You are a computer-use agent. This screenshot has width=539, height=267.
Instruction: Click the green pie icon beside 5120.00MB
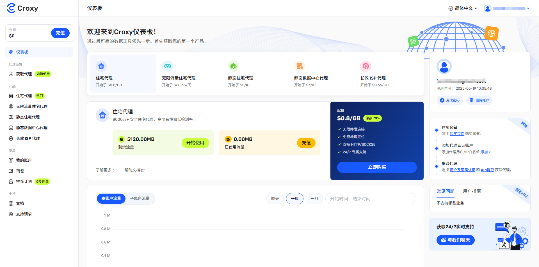[122, 139]
